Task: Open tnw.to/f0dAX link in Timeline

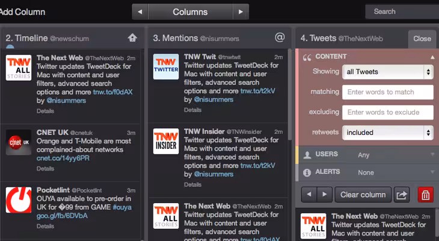Action: (113, 92)
